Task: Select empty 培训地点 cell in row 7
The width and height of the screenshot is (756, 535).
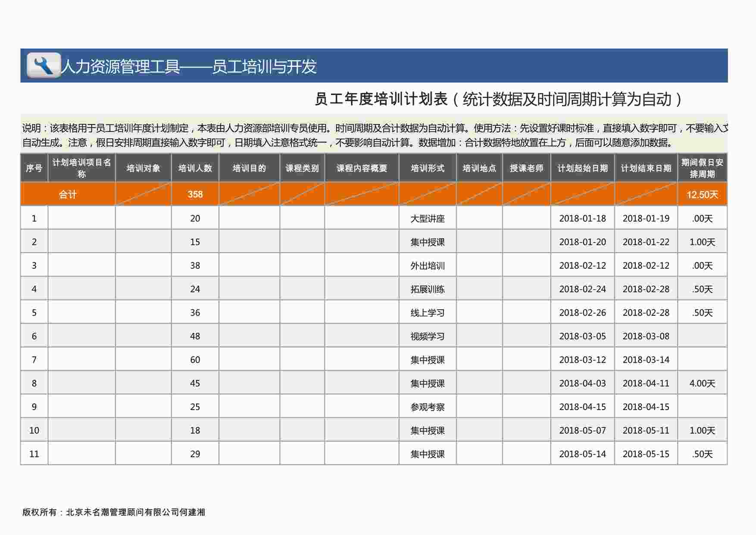Action: pyautogui.click(x=479, y=359)
